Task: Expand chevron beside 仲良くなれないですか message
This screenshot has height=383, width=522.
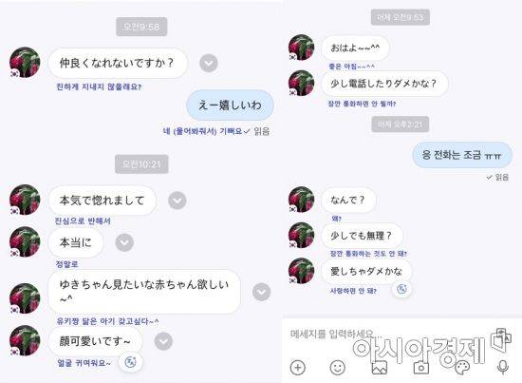Action: pyautogui.click(x=209, y=63)
